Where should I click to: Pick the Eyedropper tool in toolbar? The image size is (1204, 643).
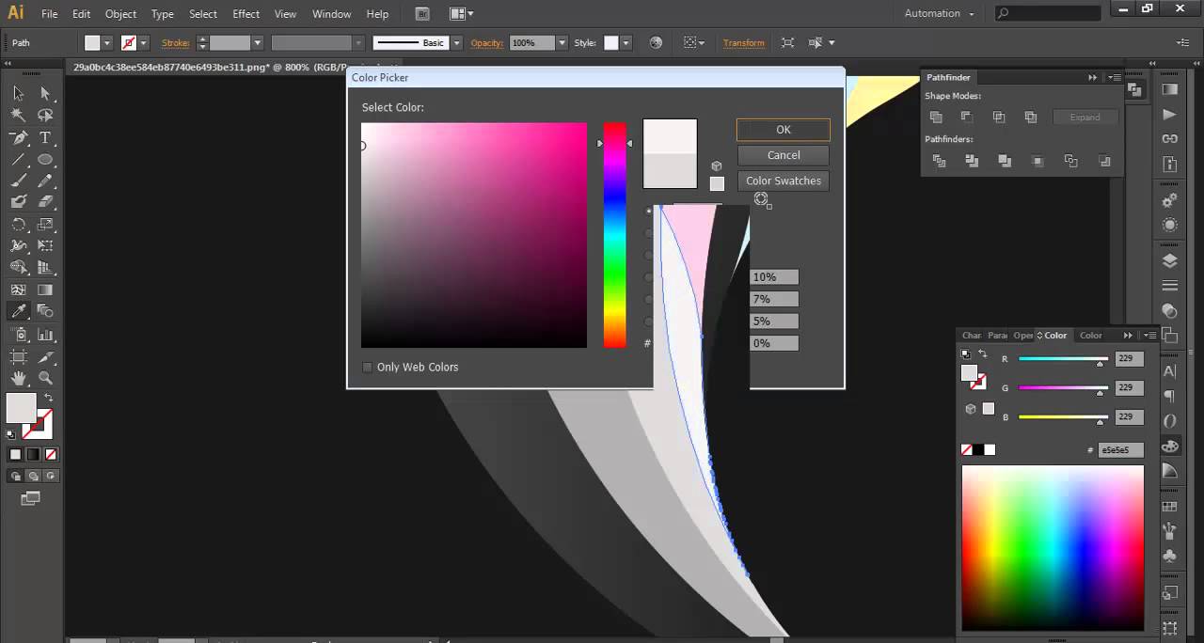click(x=18, y=311)
